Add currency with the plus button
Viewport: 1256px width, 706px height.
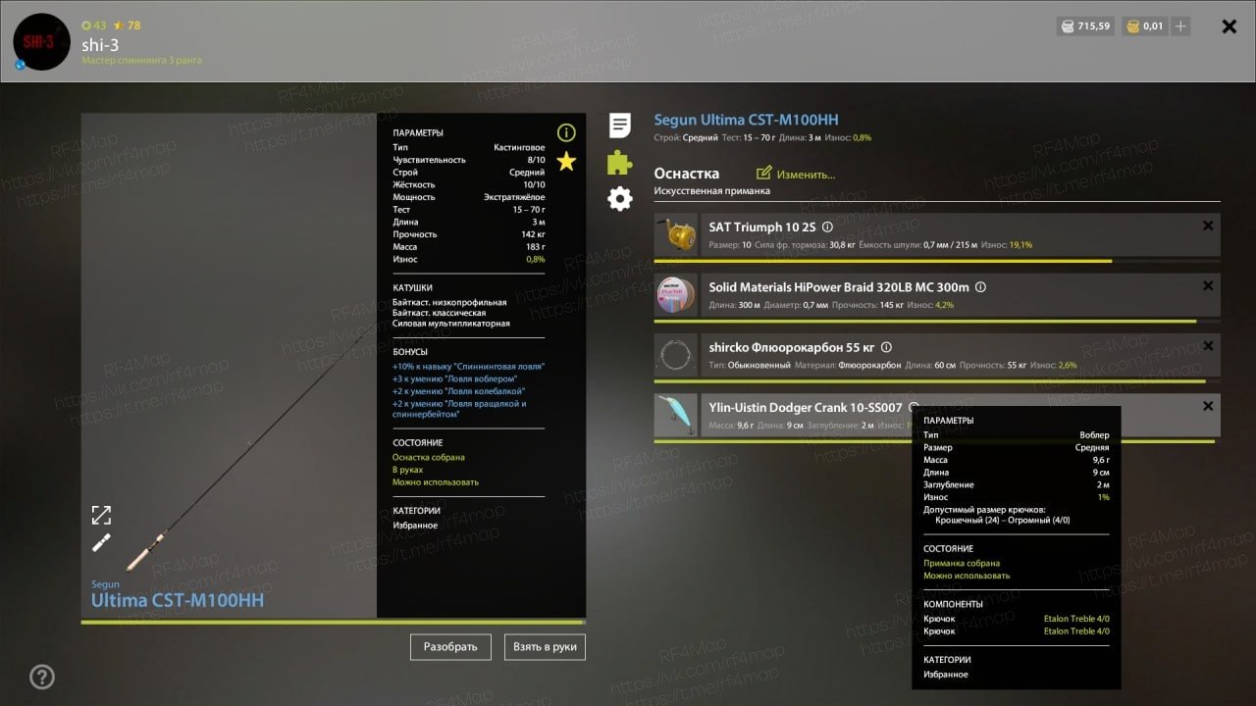[1180, 26]
